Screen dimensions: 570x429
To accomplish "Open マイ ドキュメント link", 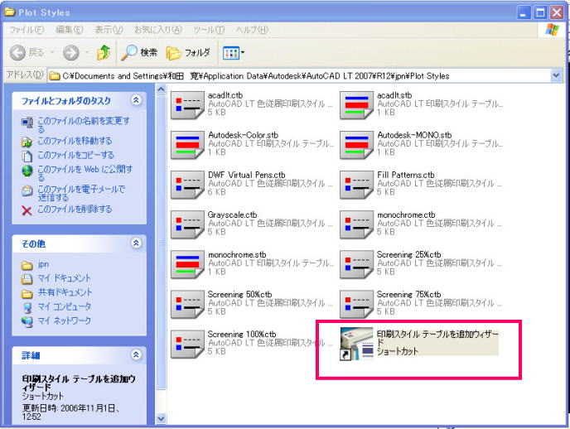I will [65, 278].
